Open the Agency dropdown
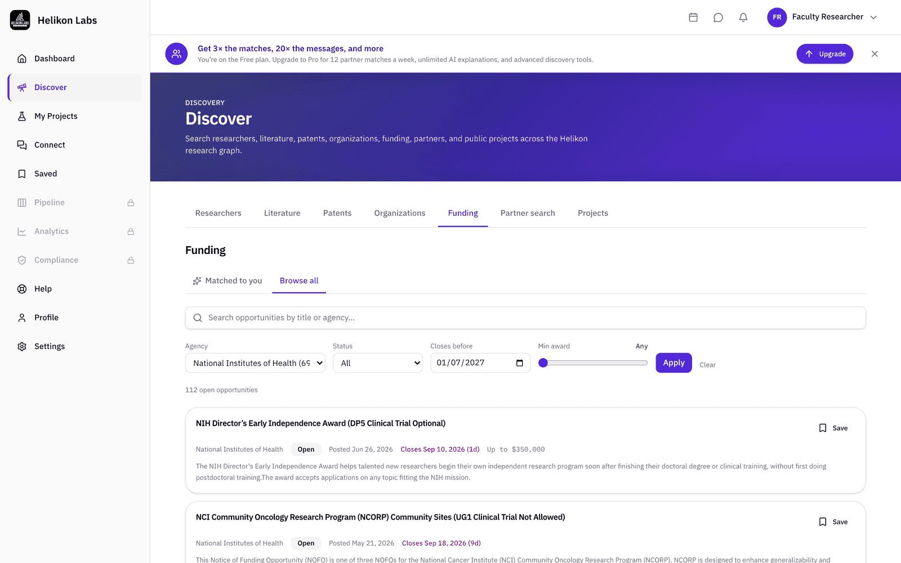Viewport: 901px width, 563px height. click(255, 363)
